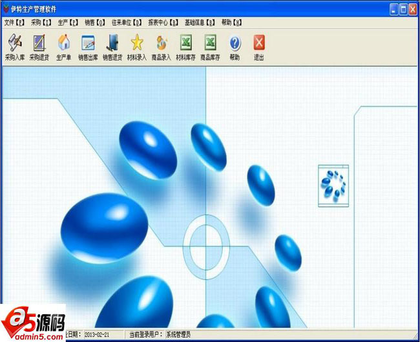The height and width of the screenshot is (342, 420).
Task: Click the 系统管理员 user name in status bar
Action: click(178, 334)
